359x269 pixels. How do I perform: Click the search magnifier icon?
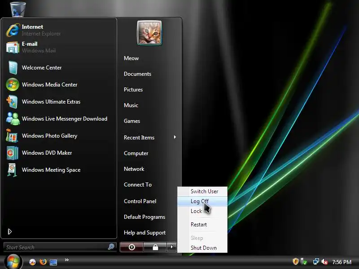[x=111, y=247]
